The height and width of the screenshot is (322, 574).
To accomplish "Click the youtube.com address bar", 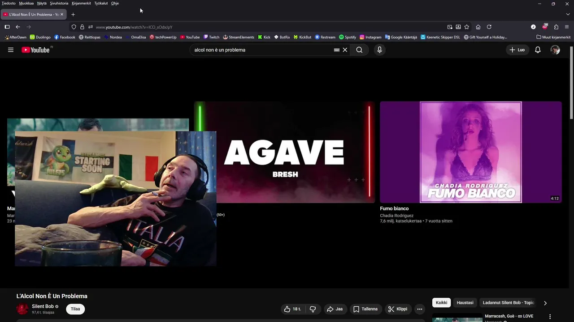I will tap(269, 27).
